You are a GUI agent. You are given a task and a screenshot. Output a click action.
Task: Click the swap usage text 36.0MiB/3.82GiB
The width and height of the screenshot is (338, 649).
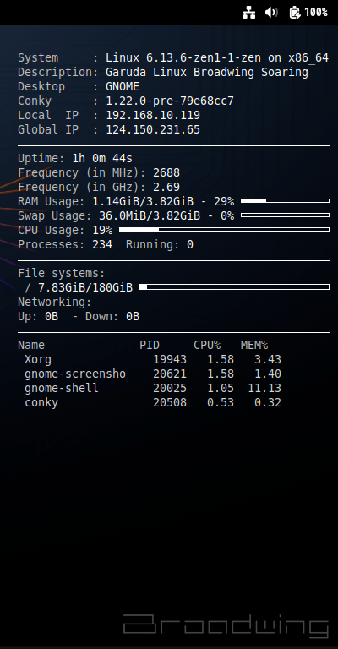coord(150,216)
